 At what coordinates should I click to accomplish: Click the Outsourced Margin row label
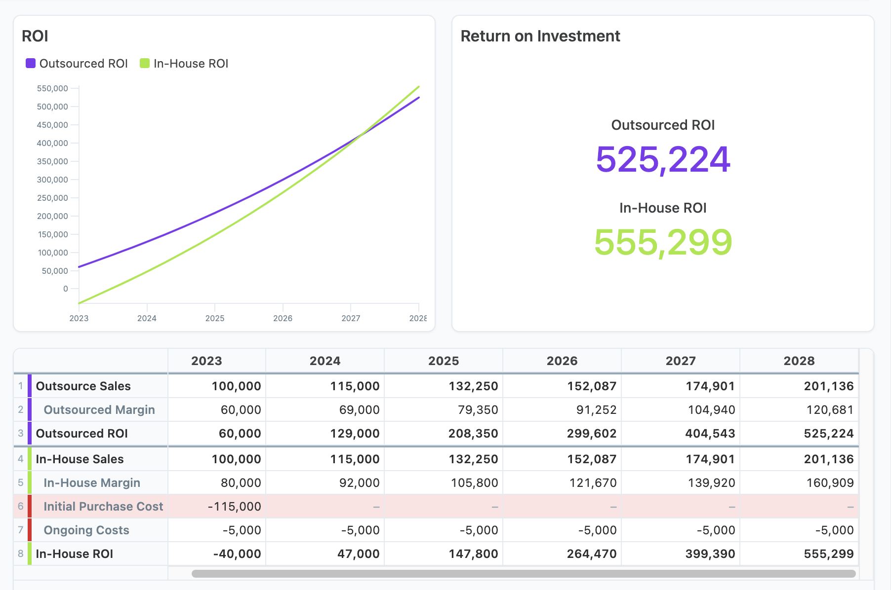[99, 410]
